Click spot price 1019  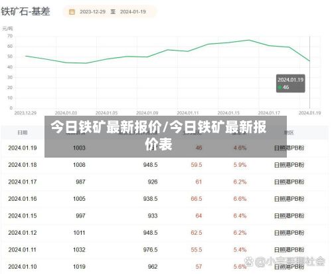tap(79, 267)
